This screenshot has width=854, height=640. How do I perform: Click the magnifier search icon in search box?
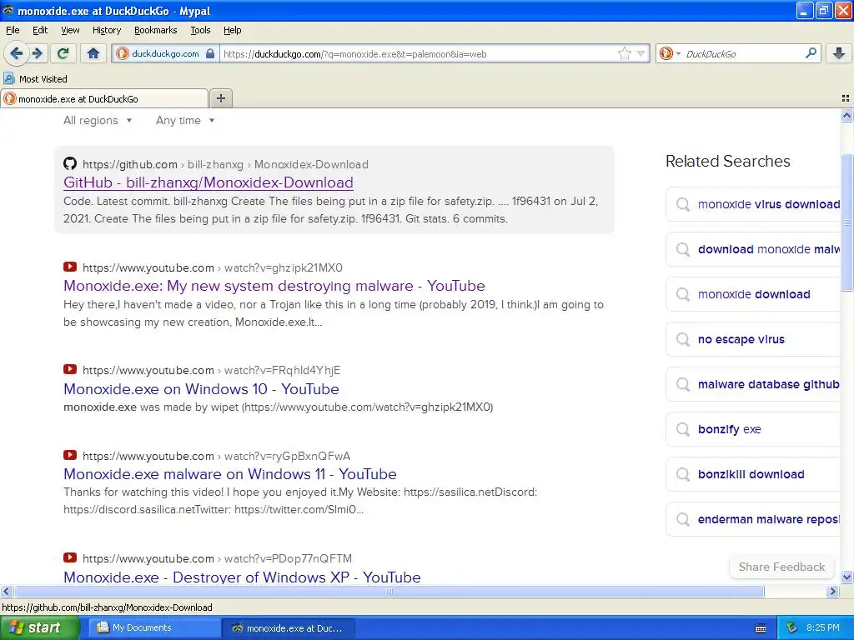(x=811, y=53)
